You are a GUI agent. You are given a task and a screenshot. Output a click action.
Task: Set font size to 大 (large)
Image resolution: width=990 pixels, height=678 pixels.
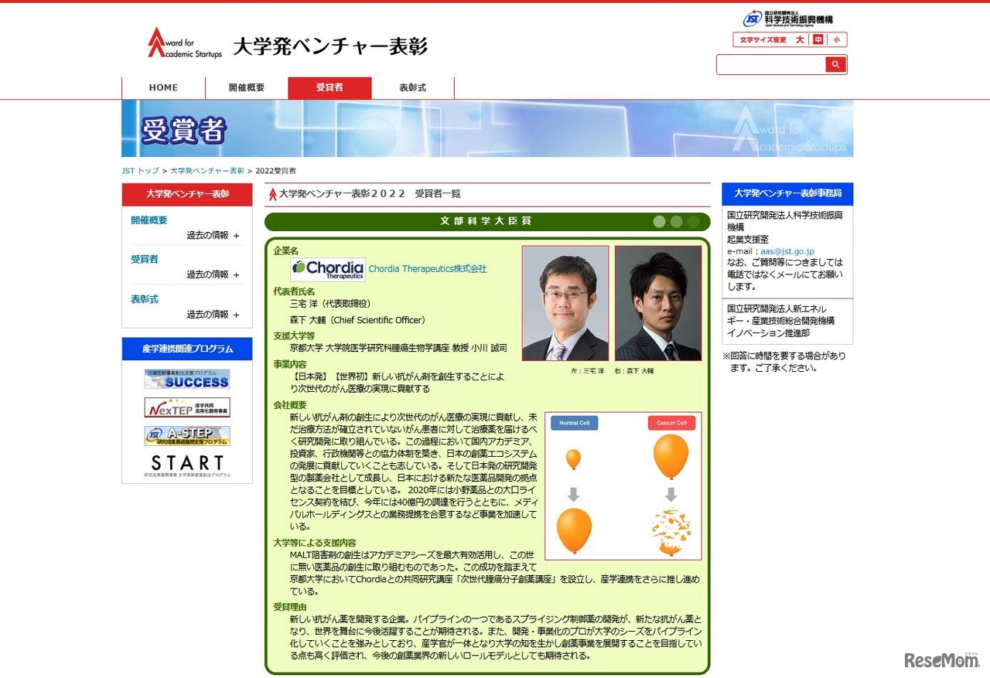pos(800,39)
